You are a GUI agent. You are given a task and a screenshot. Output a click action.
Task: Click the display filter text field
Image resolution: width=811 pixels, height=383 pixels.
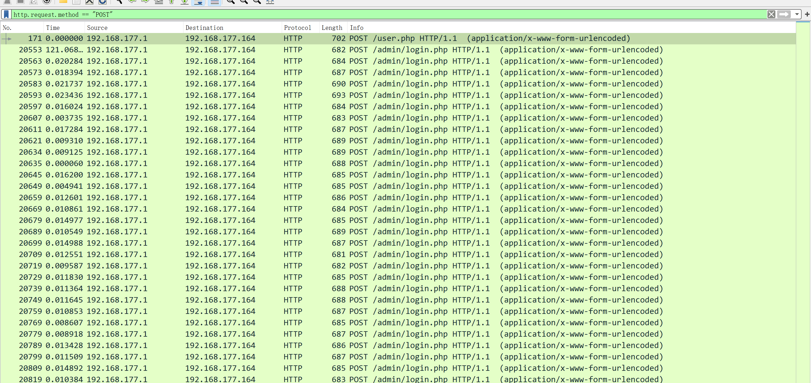tap(378, 15)
